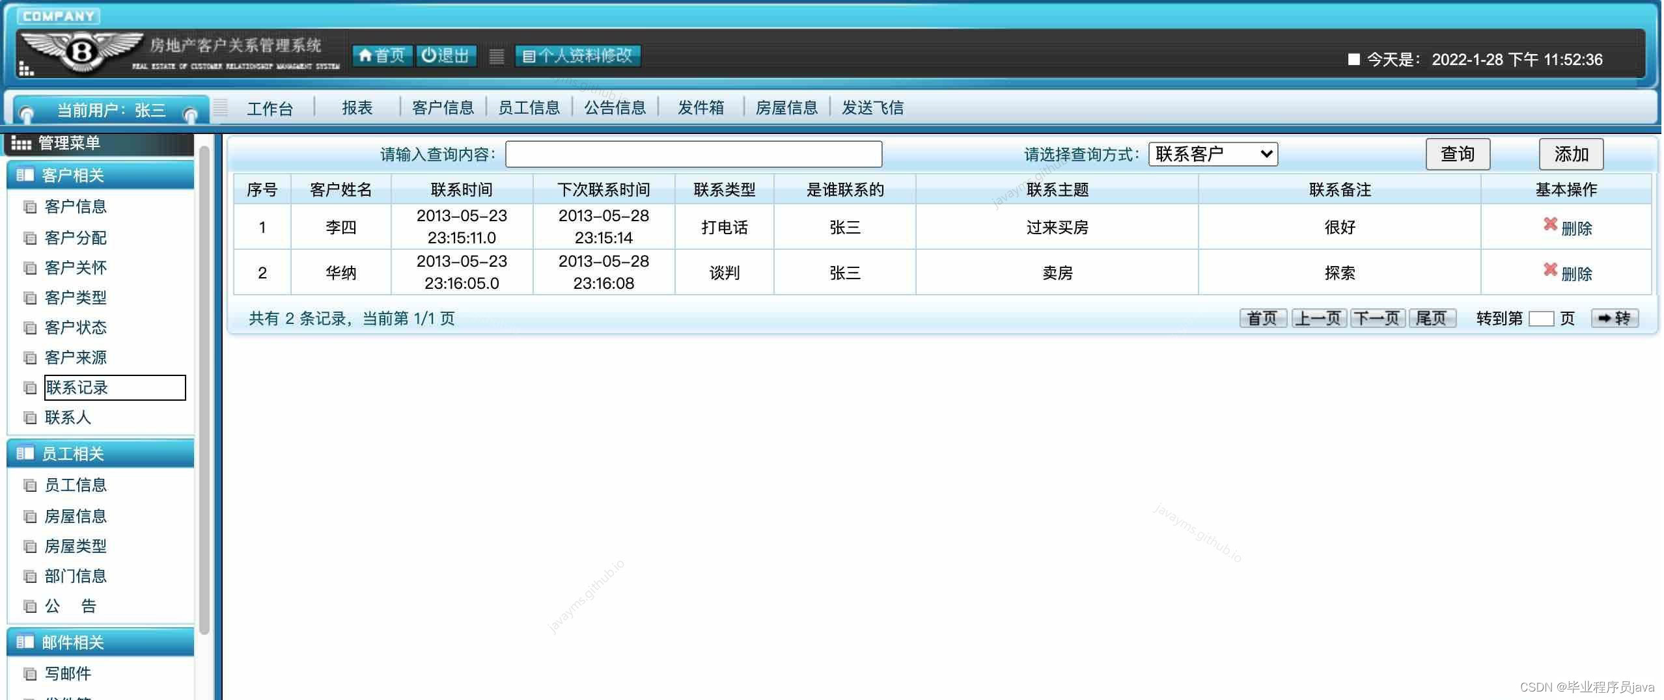The image size is (1664, 700).
Task: Switch to top 客户信息 tab
Action: coord(443,108)
